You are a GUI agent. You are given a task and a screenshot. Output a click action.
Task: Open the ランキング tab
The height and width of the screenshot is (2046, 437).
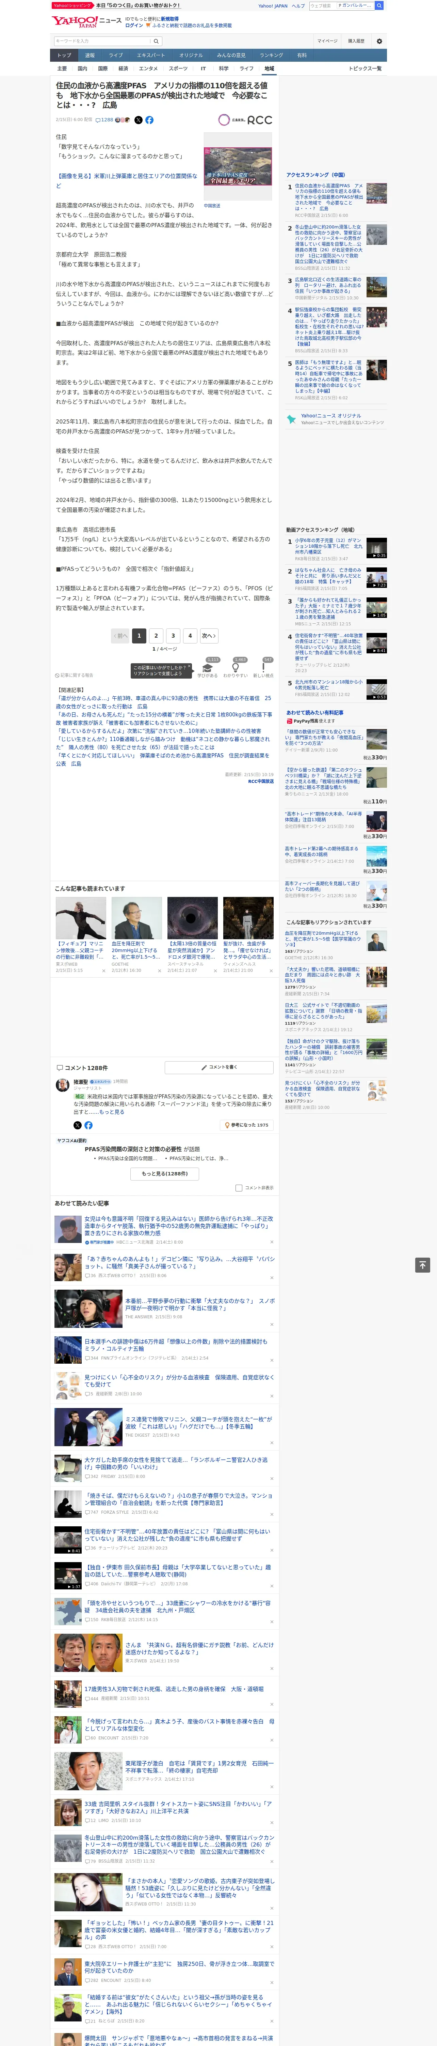pyautogui.click(x=271, y=55)
